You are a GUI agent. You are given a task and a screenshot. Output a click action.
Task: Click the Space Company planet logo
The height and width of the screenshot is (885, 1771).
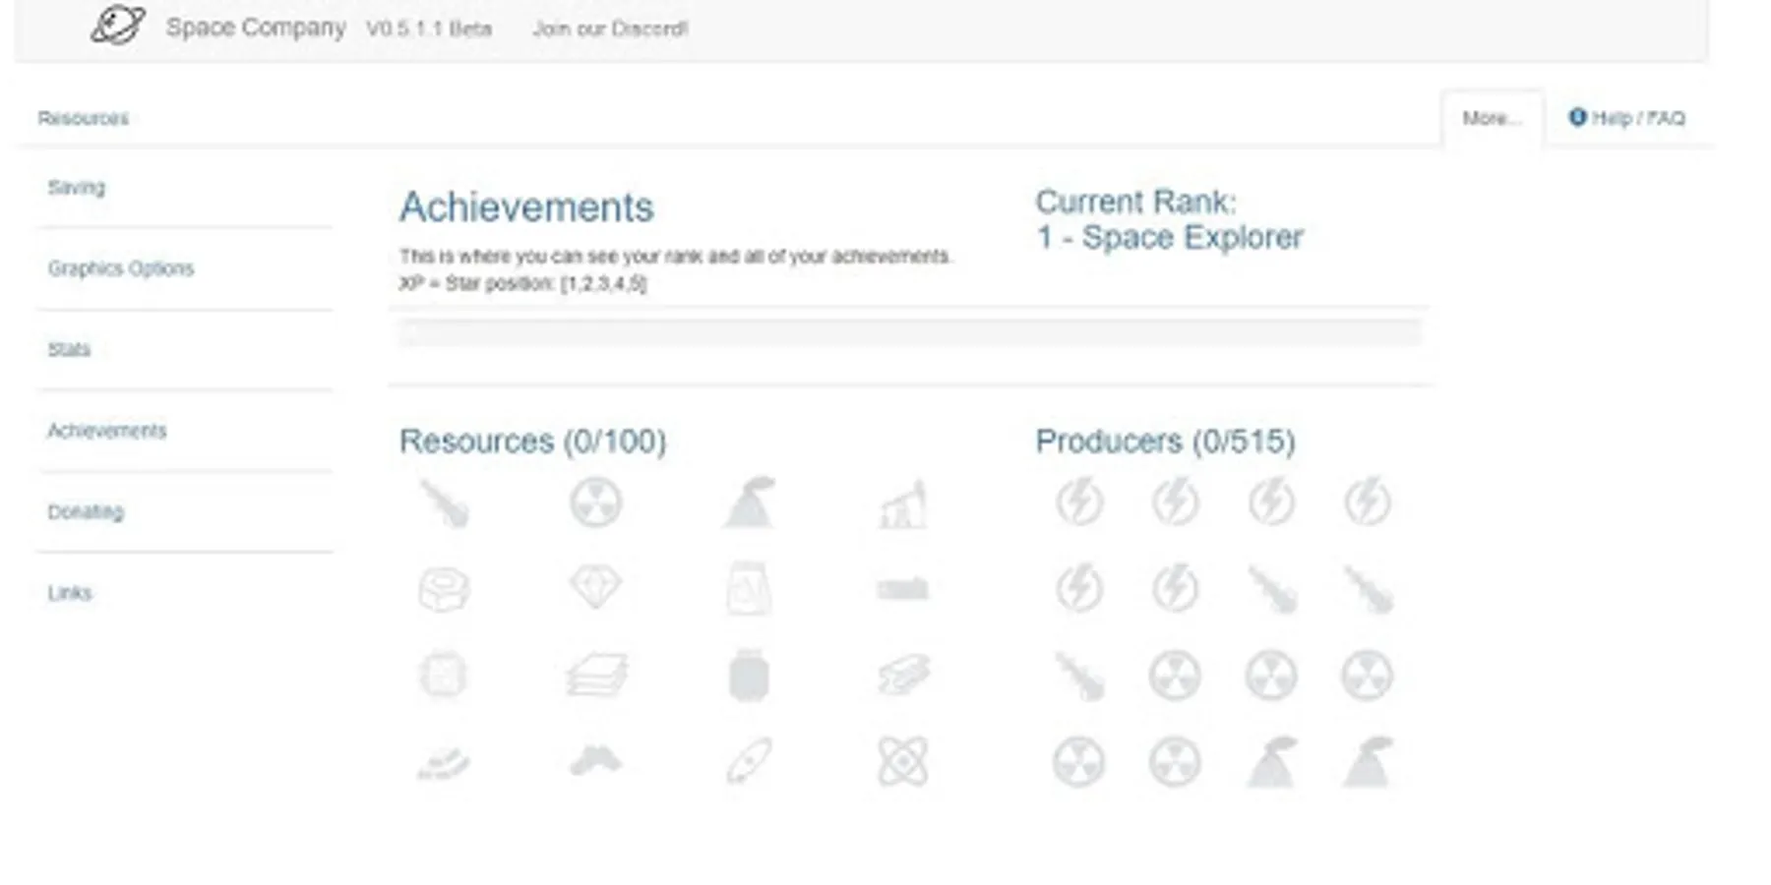118,26
